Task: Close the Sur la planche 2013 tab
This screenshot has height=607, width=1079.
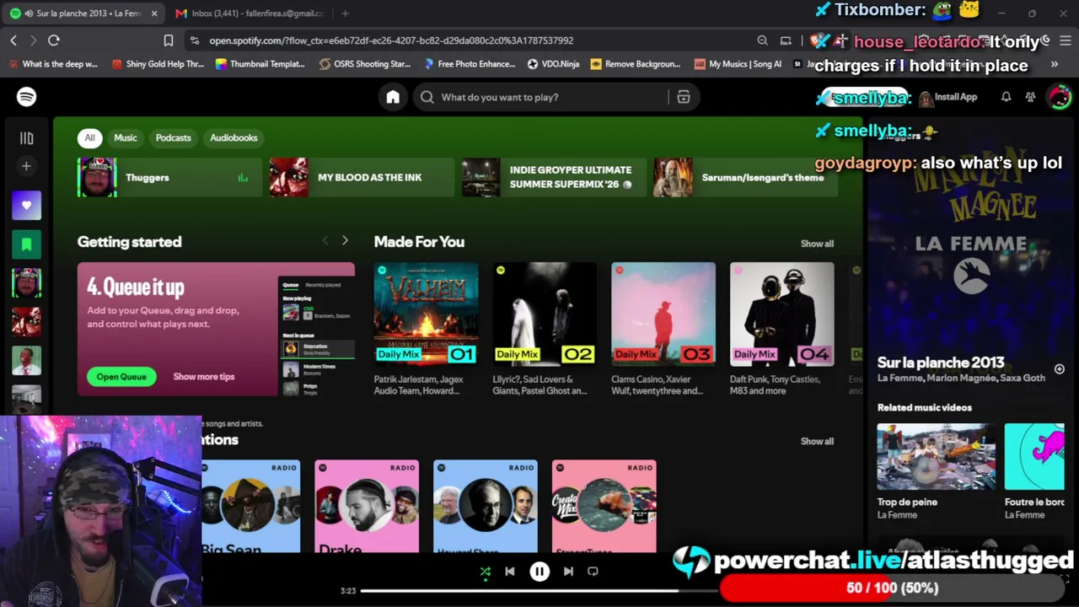Action: [x=154, y=13]
